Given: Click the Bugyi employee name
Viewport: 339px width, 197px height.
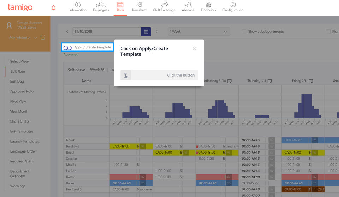Looking at the screenshot, I should coord(70,153).
